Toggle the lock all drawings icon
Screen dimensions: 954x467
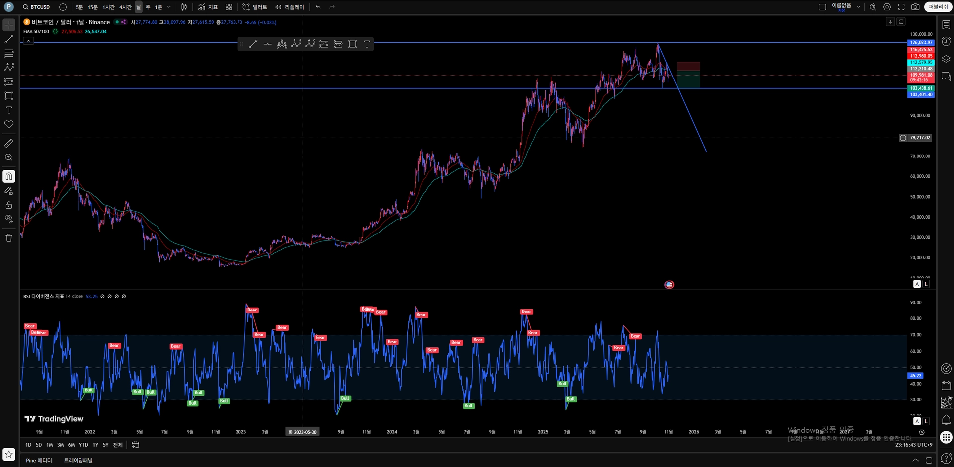point(9,205)
